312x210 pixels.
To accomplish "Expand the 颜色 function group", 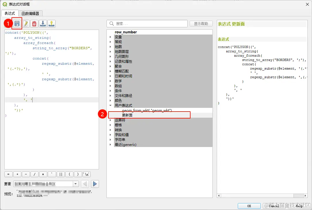I will tap(111, 100).
